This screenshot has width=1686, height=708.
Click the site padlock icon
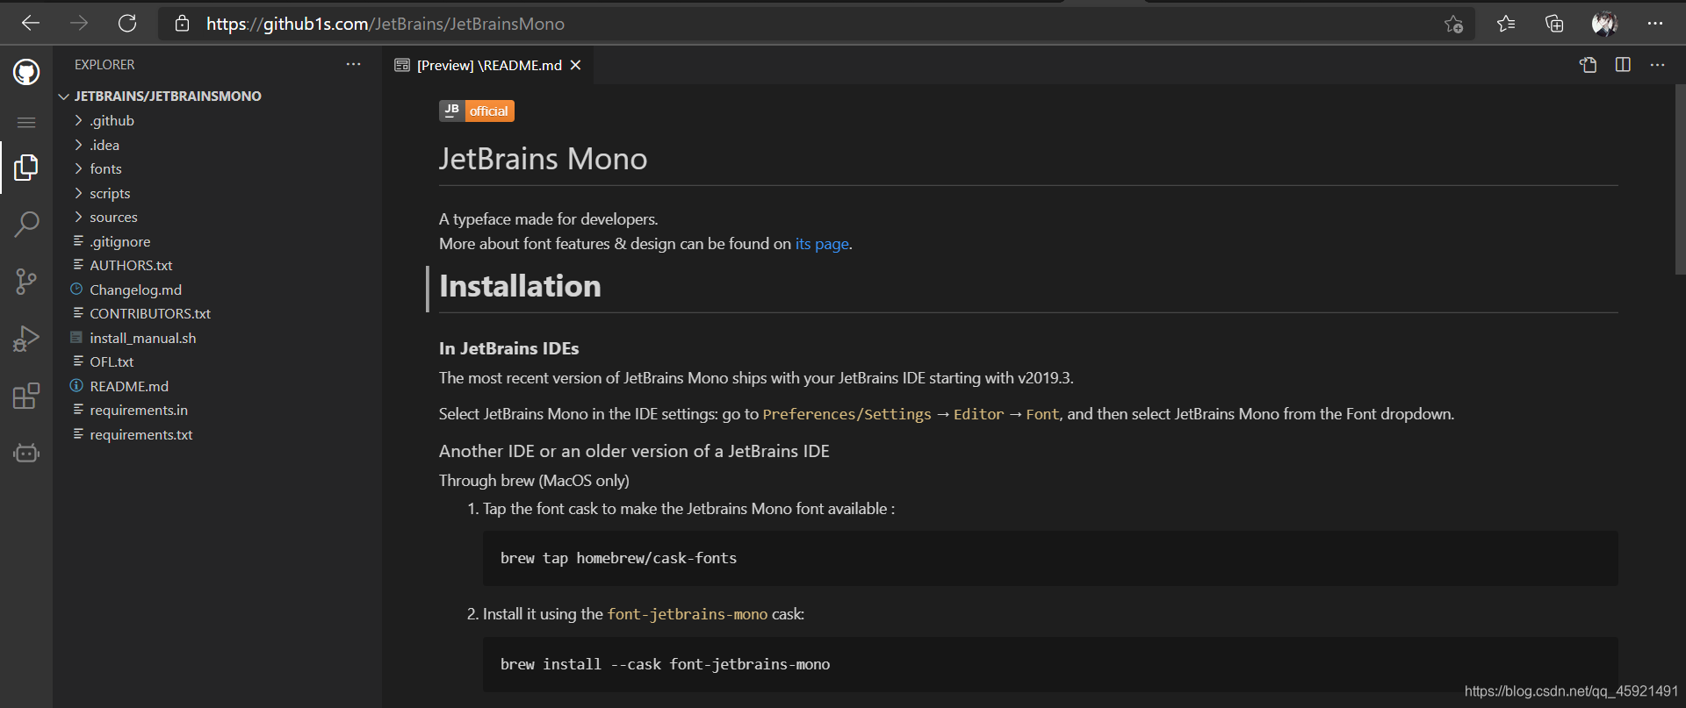click(182, 24)
